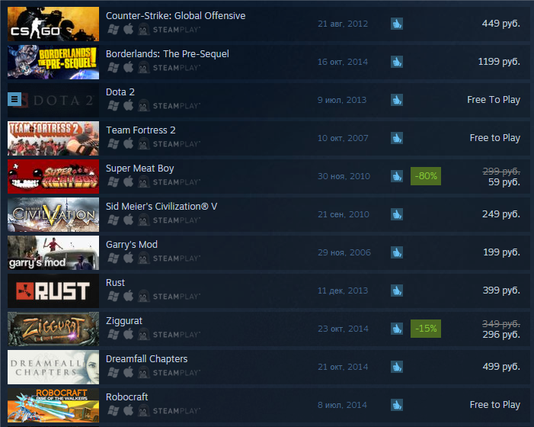Click the thumbs-up icon on Super Meat Boy row
This screenshot has height=427, width=534.
click(x=397, y=177)
